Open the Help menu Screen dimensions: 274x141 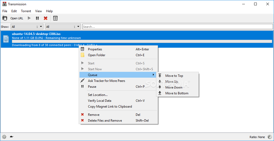pos(49,11)
